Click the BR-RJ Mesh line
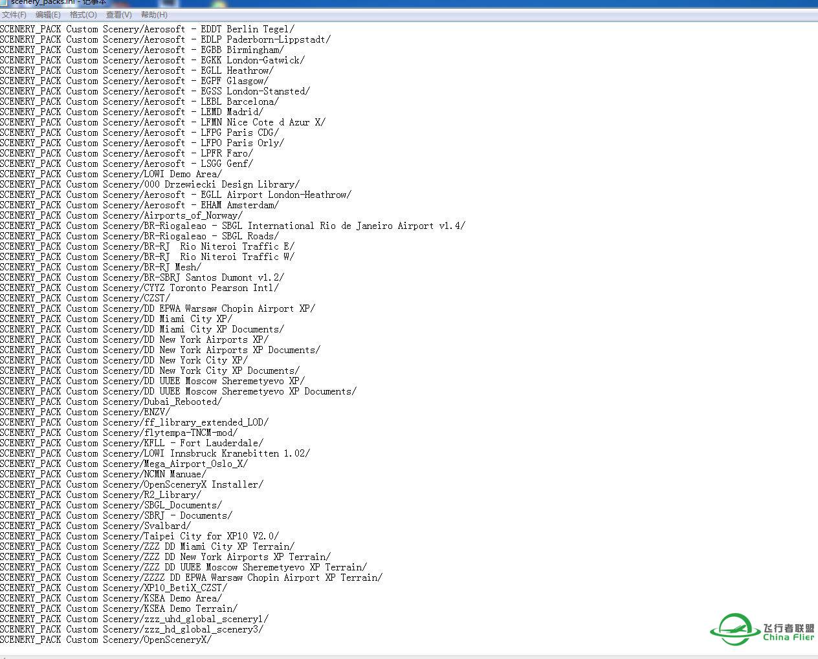 [x=100, y=267]
